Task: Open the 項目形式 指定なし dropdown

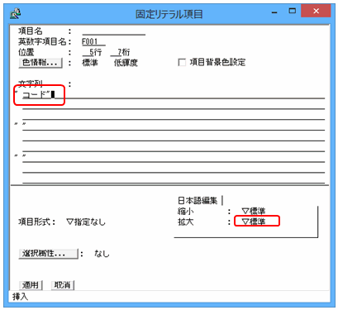Action: [x=86, y=222]
